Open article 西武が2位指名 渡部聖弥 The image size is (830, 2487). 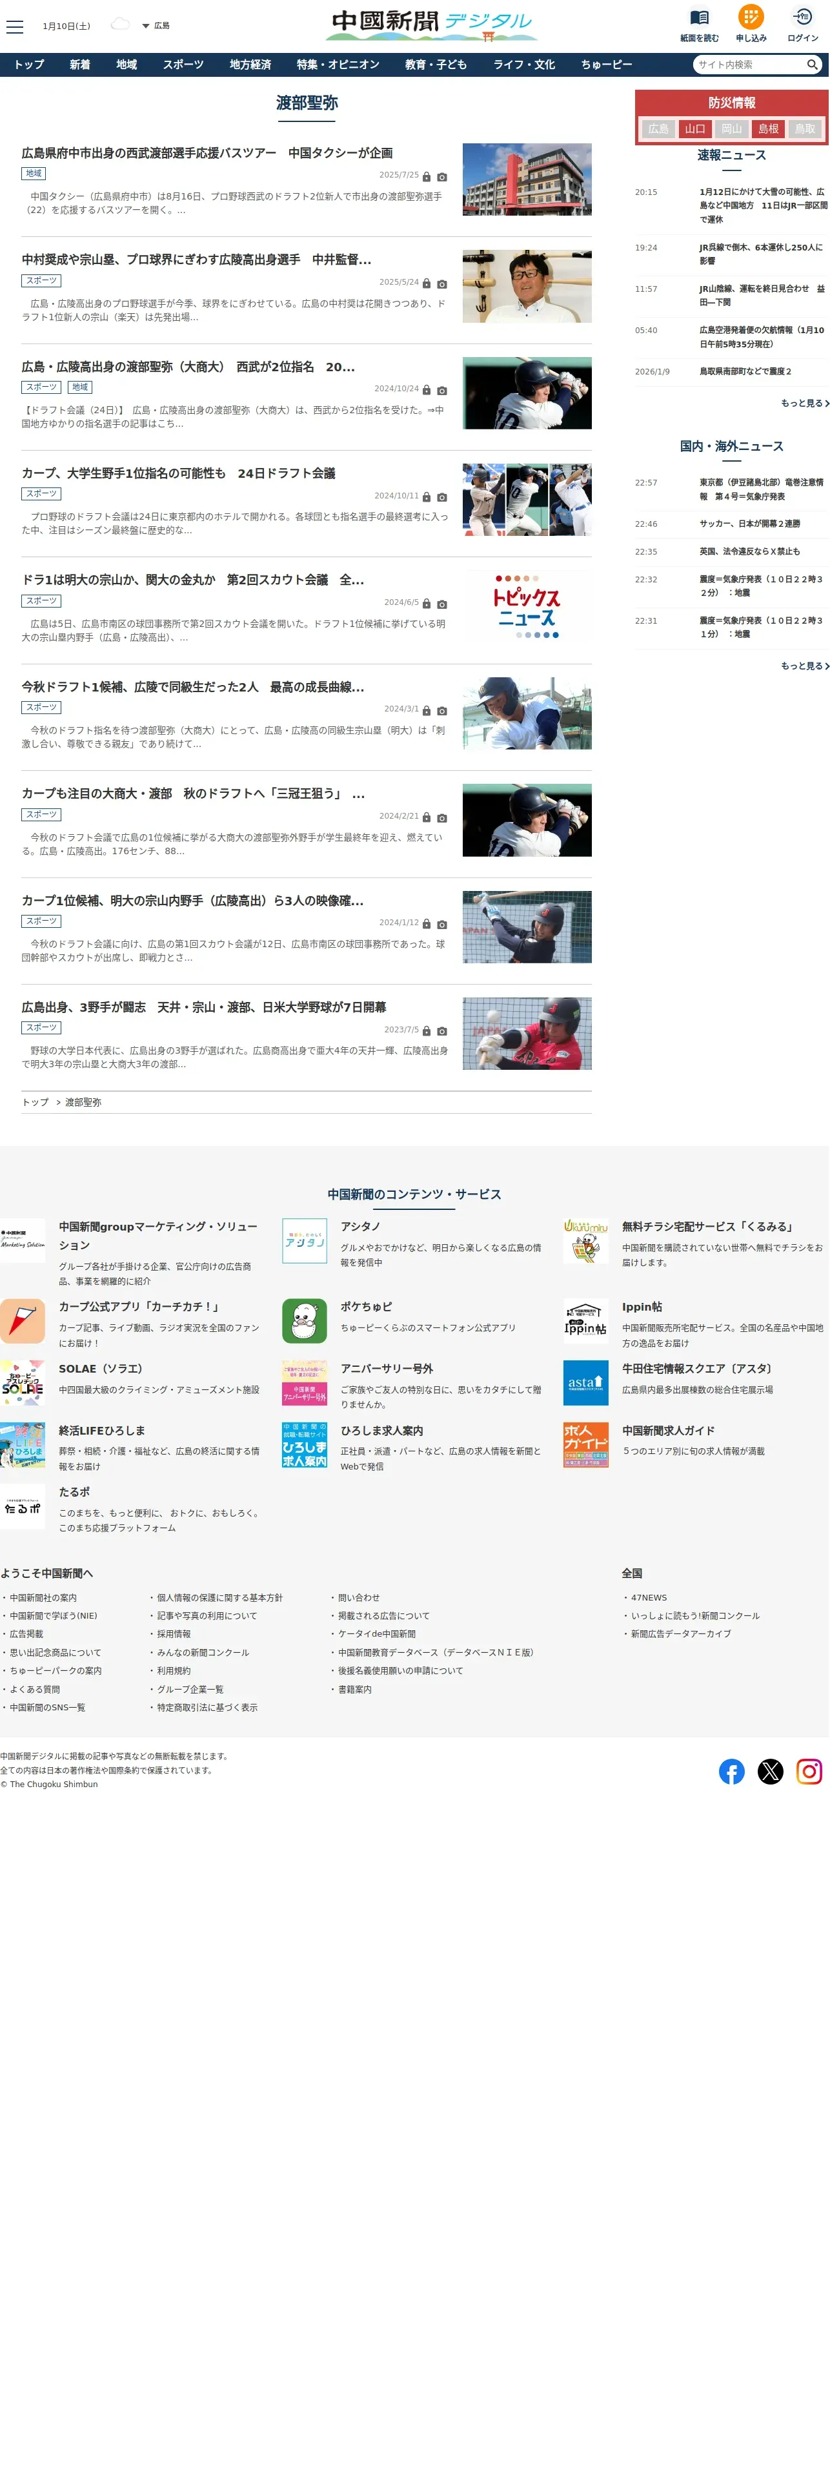[x=188, y=367]
